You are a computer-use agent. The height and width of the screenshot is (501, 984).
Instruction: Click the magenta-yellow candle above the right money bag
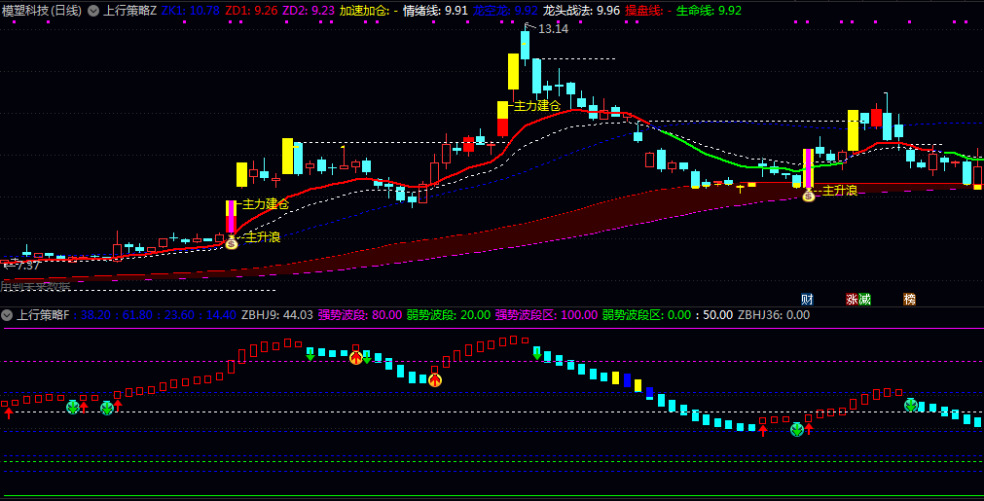tap(808, 168)
